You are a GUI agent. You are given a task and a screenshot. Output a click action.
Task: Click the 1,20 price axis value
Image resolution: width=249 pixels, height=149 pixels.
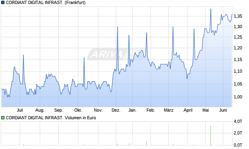coord(238,48)
